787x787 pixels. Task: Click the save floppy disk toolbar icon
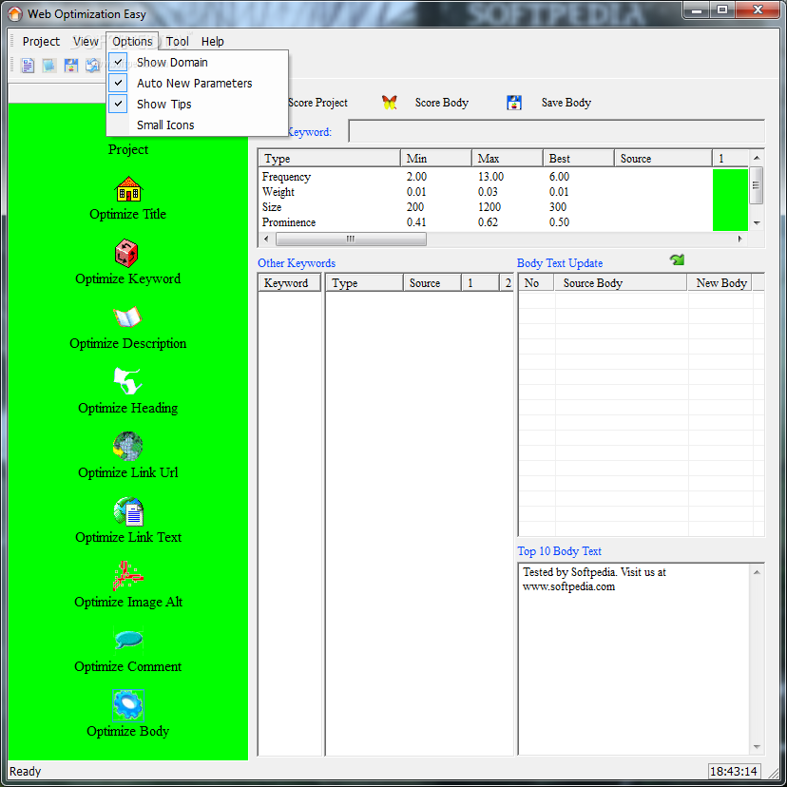click(x=70, y=66)
